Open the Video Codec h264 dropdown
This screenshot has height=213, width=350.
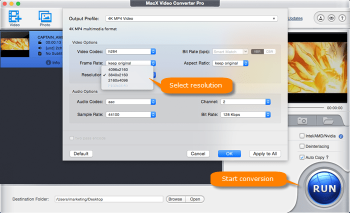pyautogui.click(x=130, y=51)
